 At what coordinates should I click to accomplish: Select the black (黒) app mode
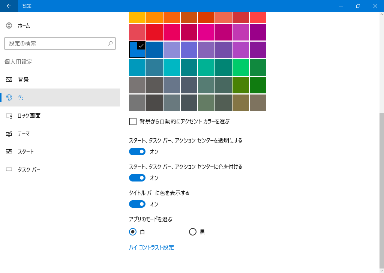[193, 232]
